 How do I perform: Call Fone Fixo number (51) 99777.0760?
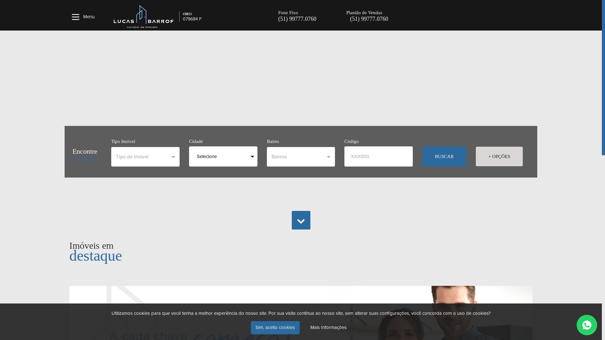[x=297, y=19]
